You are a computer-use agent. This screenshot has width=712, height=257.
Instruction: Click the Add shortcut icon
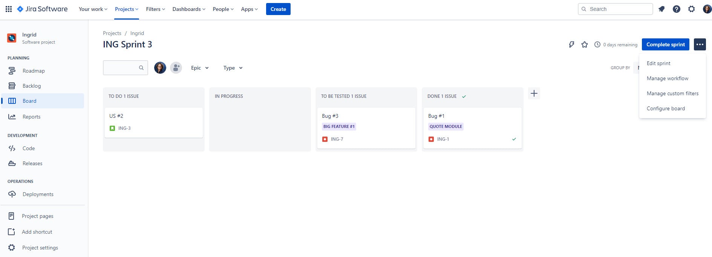pos(11,232)
